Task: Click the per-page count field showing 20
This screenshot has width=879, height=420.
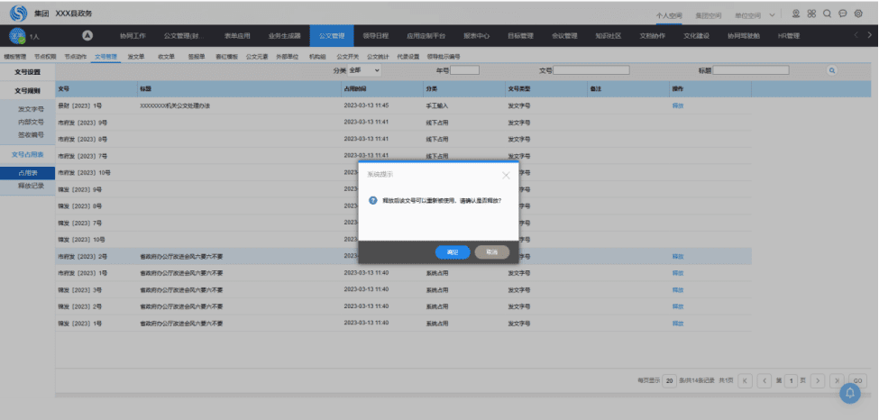Action: click(x=669, y=380)
